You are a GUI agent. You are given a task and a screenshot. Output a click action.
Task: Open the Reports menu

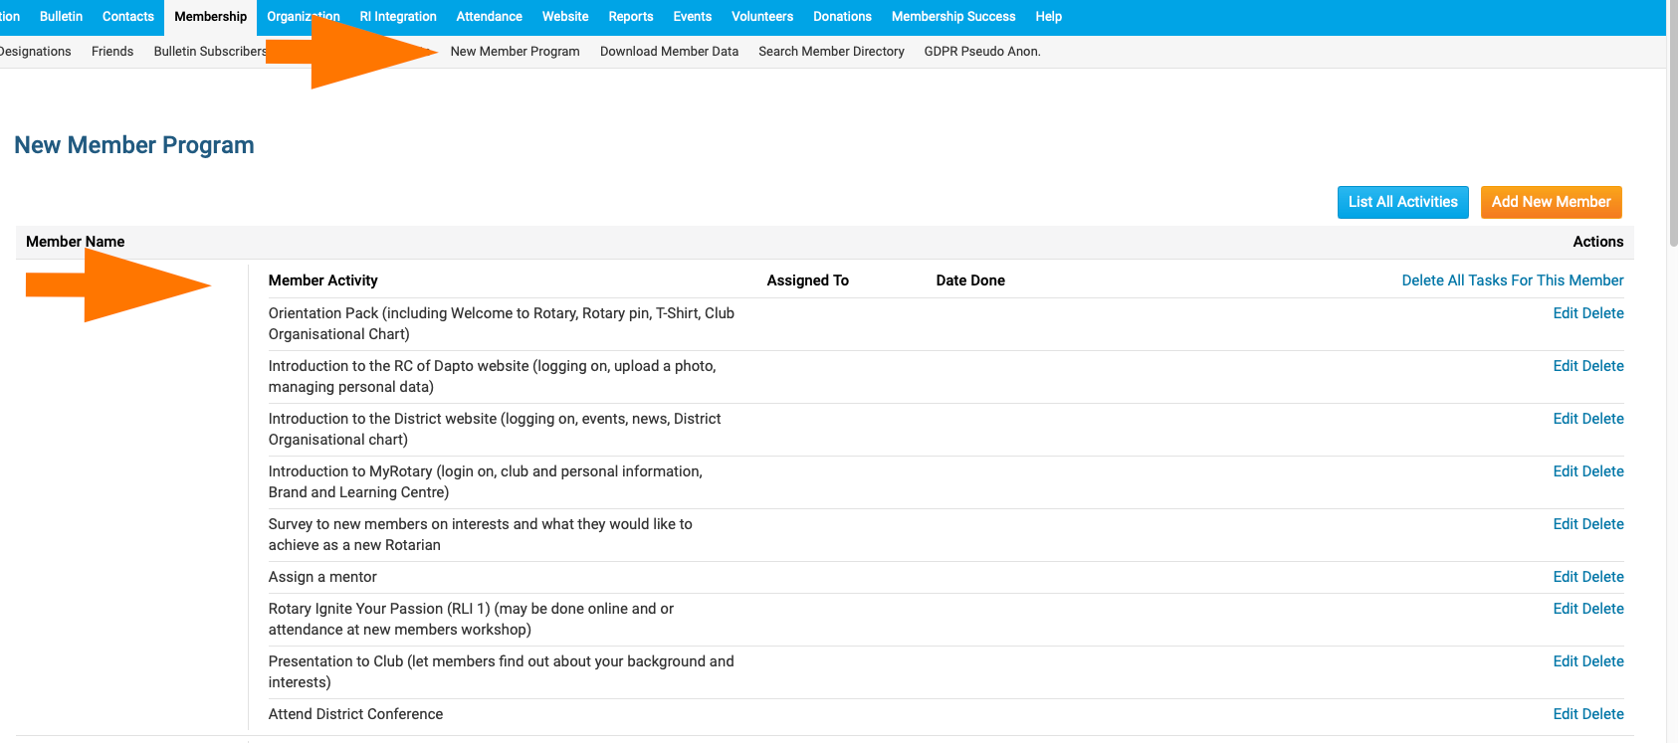click(630, 17)
